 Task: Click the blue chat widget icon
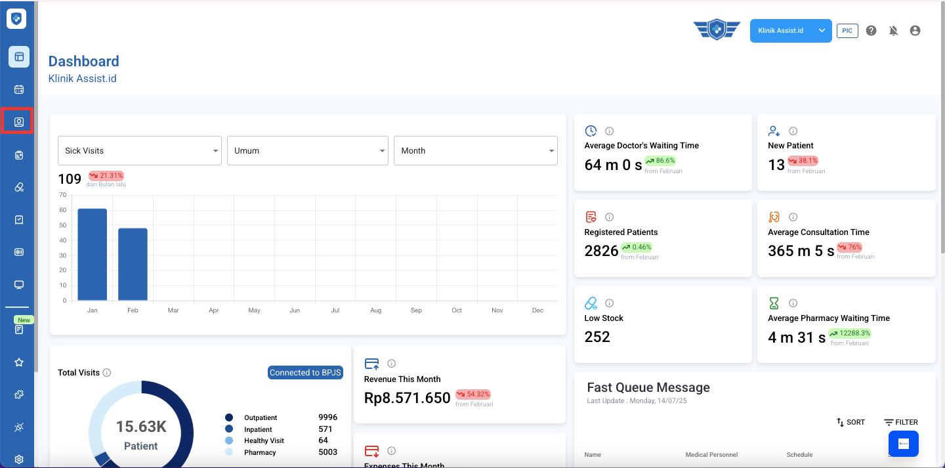(x=903, y=444)
